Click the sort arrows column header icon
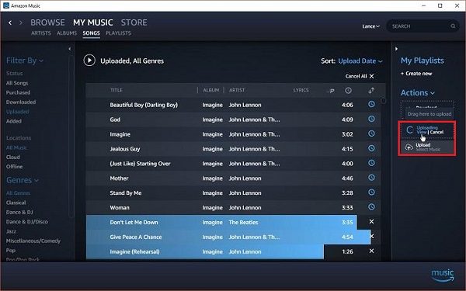The width and height of the screenshot is (466, 291). click(x=371, y=90)
